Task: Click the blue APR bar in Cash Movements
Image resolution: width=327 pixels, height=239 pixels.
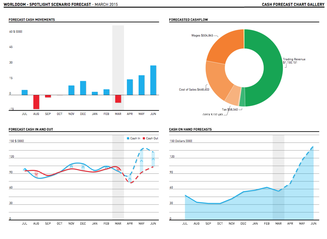Action: (130, 87)
